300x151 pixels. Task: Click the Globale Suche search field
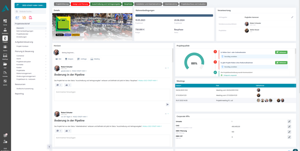[30, 11]
